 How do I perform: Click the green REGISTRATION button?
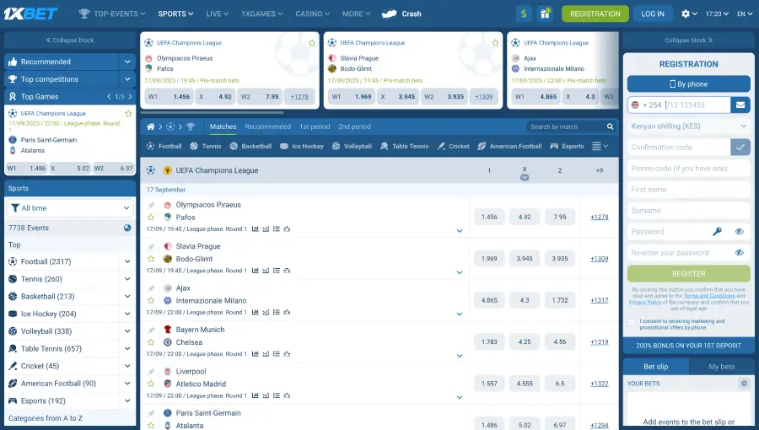595,13
